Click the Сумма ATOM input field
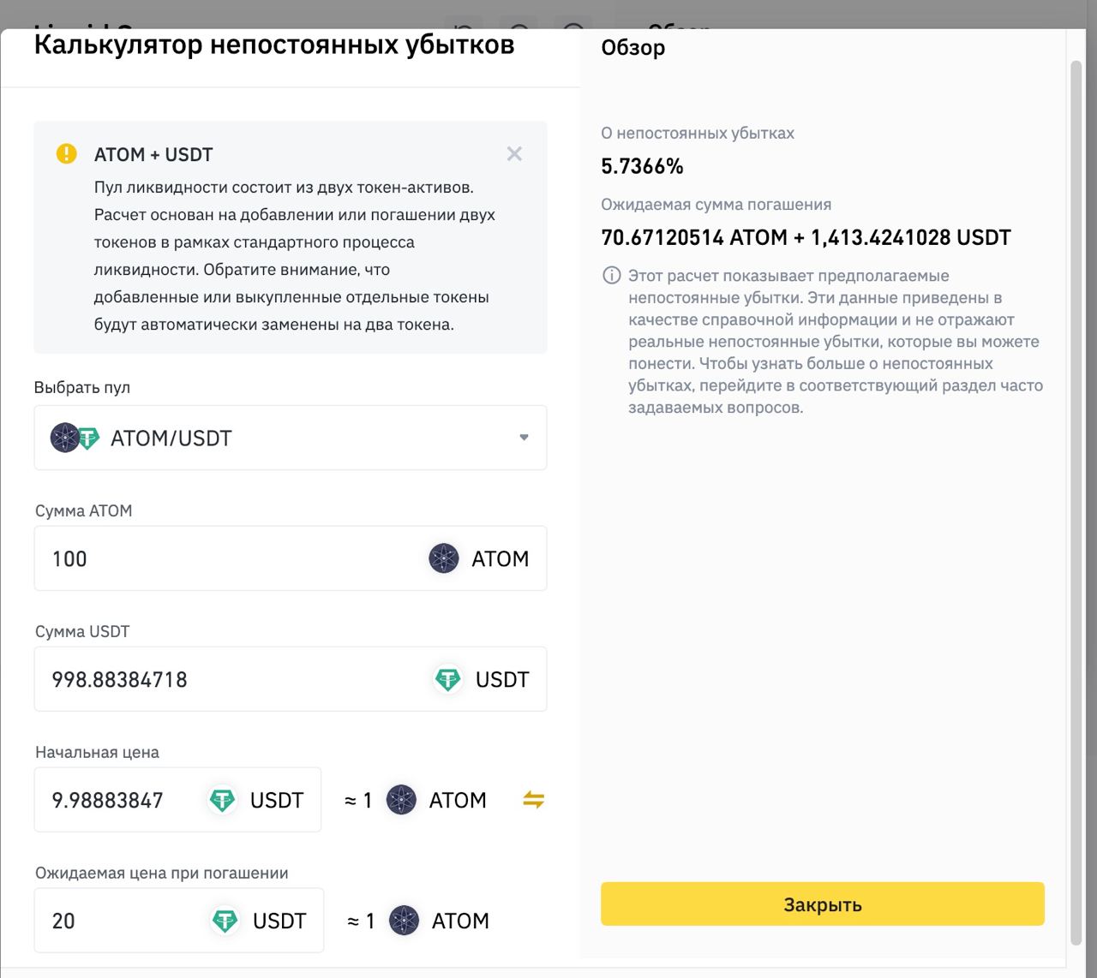 pyautogui.click(x=231, y=558)
